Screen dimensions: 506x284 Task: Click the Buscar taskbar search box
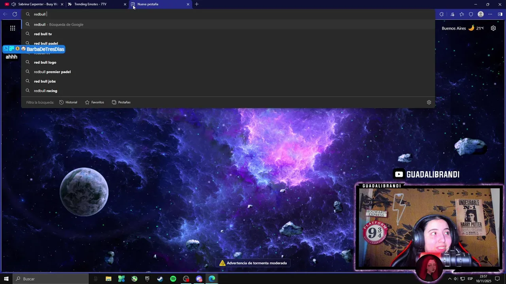coord(51,279)
